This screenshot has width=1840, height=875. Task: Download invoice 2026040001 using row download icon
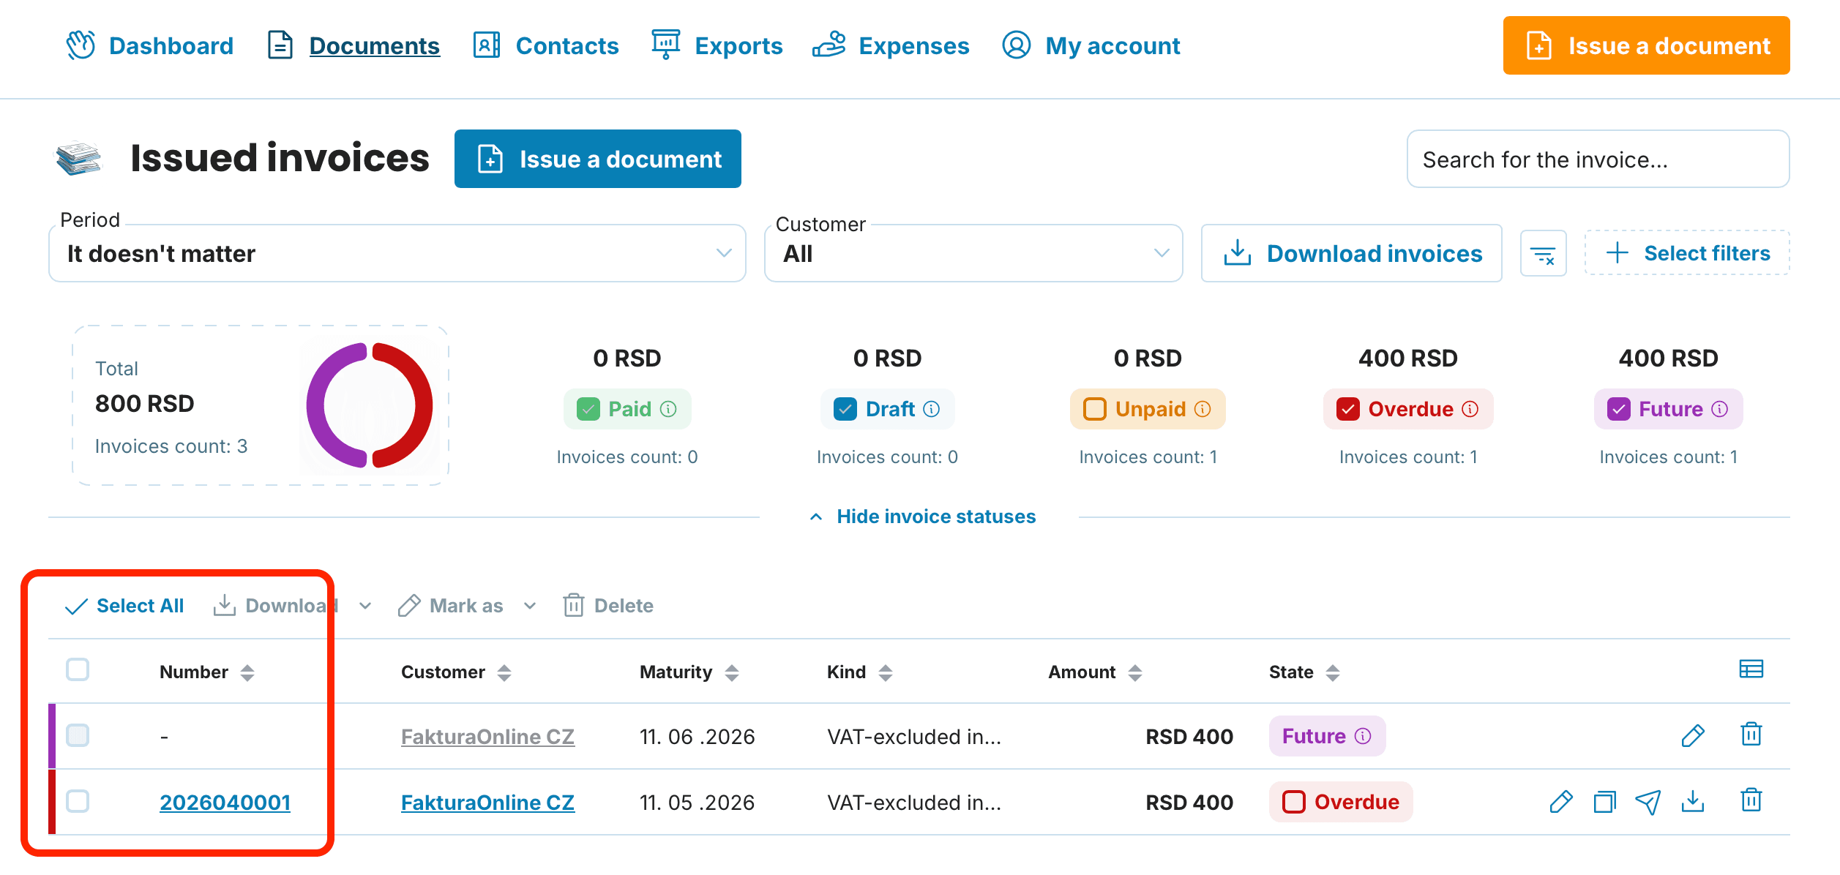coord(1692,801)
